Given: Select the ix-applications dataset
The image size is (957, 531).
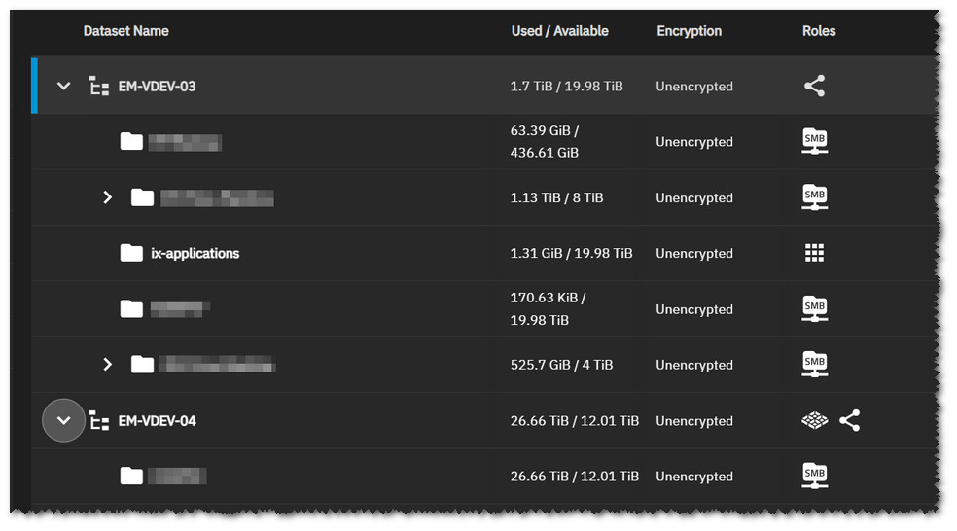Looking at the screenshot, I should coord(195,253).
